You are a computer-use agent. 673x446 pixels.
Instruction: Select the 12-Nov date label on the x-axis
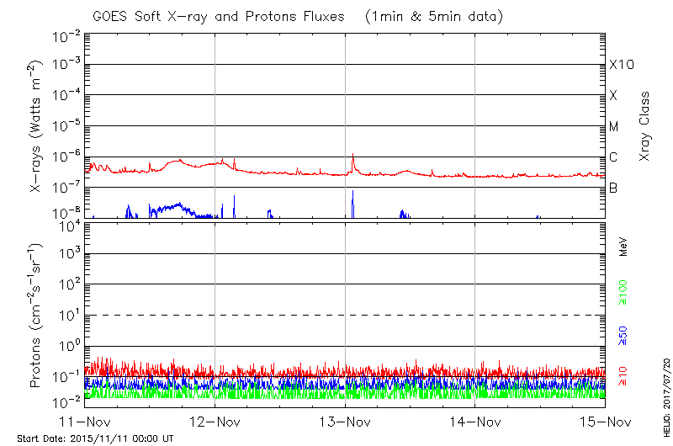[215, 422]
